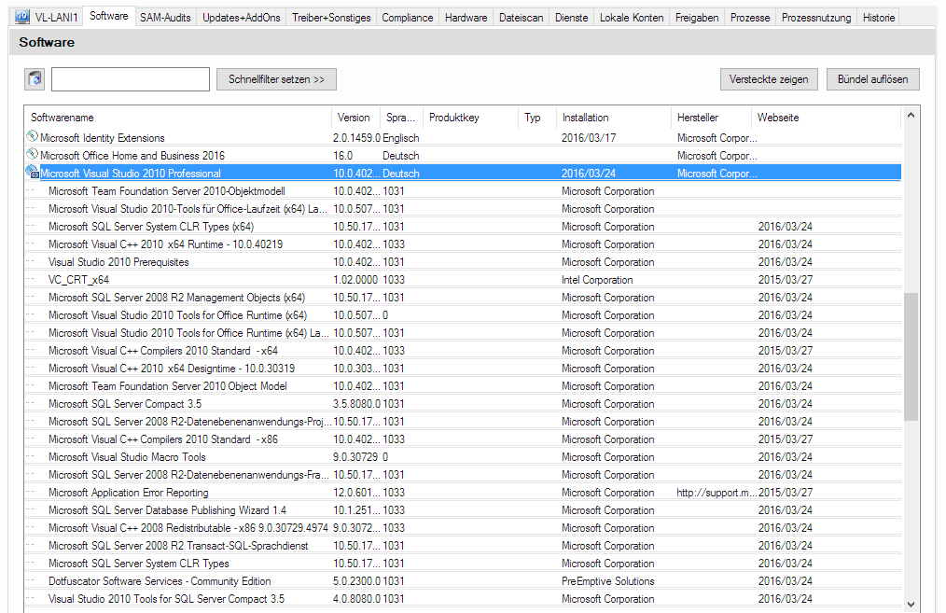Select Microsoft Team Foundation Server 2010-Objektmodell
The height and width of the screenshot is (613, 946).
[464, 190]
